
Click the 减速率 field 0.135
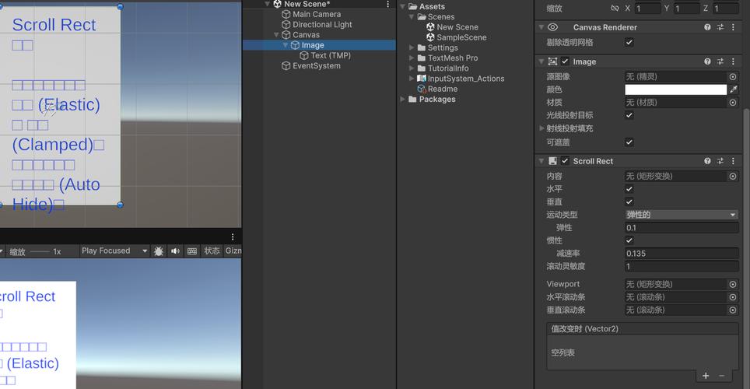click(x=681, y=254)
